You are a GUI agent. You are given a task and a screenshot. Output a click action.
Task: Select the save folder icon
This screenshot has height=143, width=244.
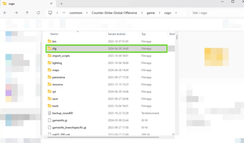click(x=49, y=99)
